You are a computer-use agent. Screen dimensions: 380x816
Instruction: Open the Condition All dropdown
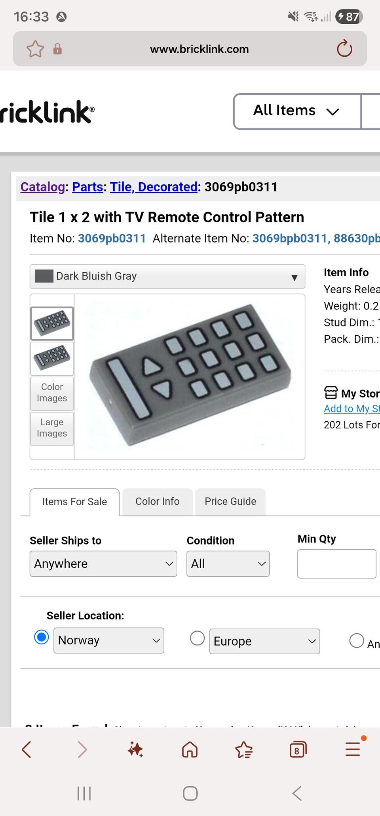228,564
